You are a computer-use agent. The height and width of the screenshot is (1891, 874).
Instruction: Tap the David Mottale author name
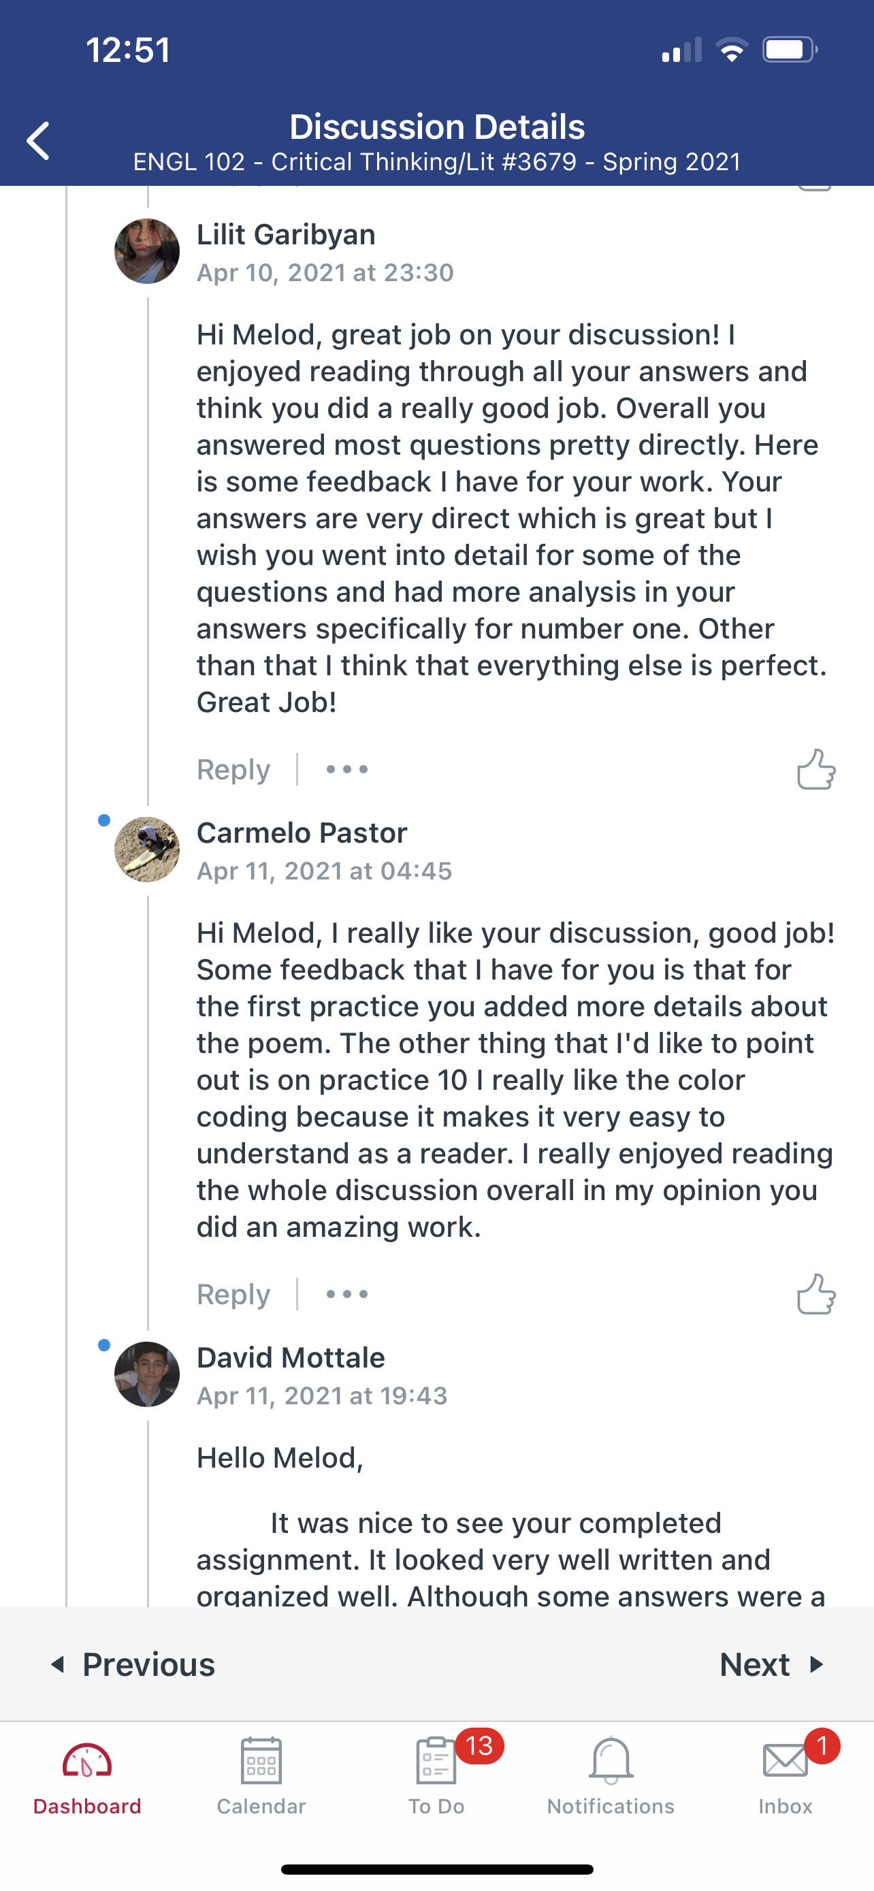pos(291,1357)
